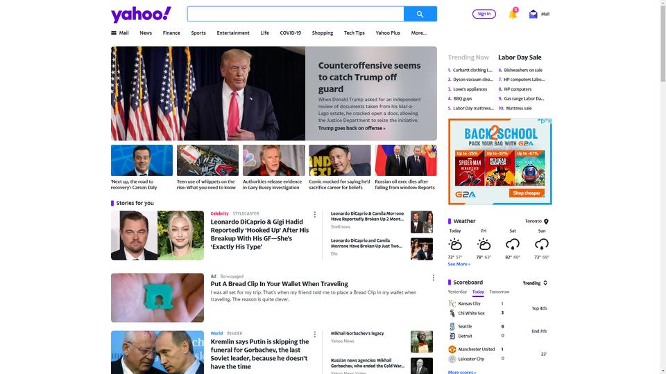Open options menu for DiCaprio Hadid story

(x=315, y=215)
